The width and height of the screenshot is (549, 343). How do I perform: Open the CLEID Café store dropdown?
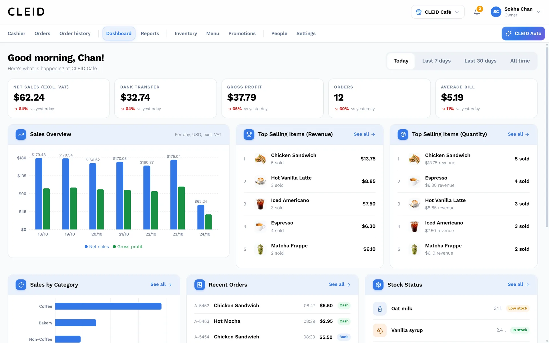[437, 12]
